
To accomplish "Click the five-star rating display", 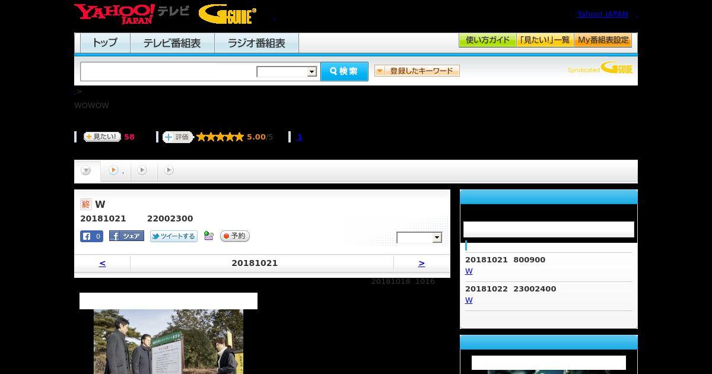I will coord(220,137).
